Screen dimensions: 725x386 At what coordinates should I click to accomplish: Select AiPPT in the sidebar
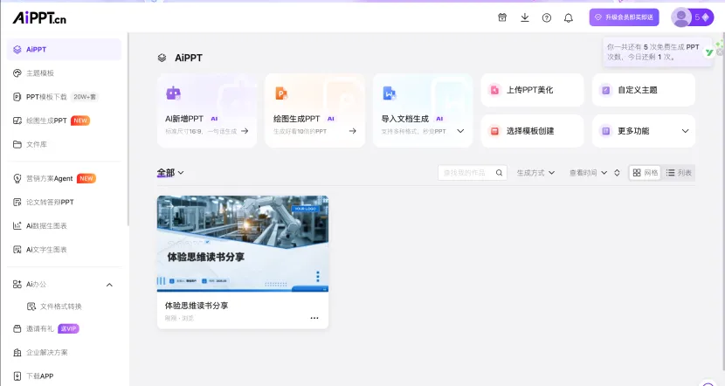coord(64,50)
